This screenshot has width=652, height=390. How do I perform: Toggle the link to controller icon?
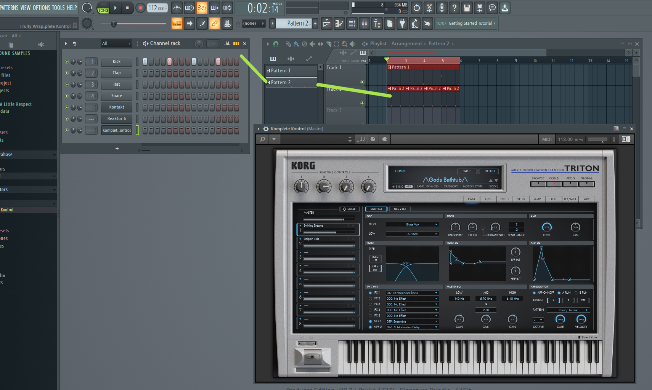(215, 24)
